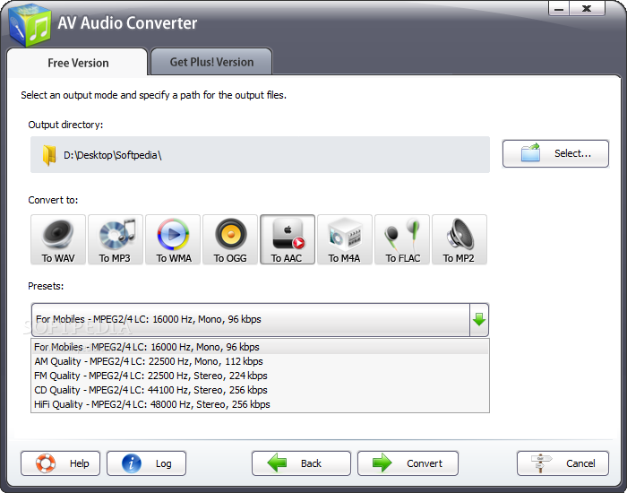
Task: Select the To MP3 format icon
Action: pos(116,239)
